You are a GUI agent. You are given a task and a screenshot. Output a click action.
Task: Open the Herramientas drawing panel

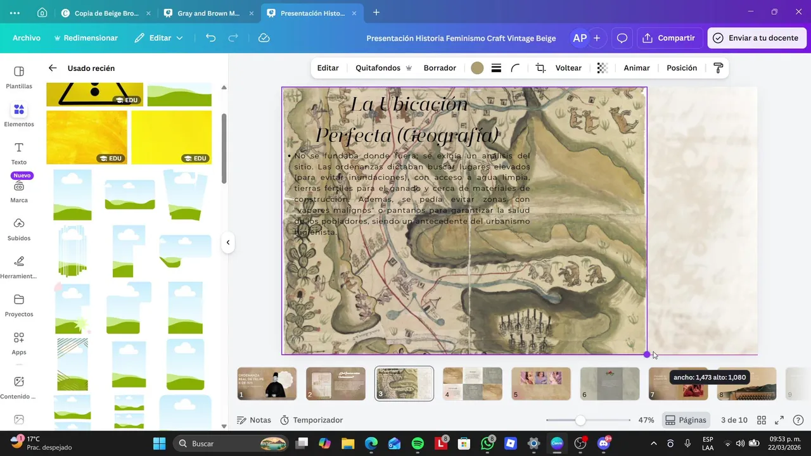click(19, 267)
